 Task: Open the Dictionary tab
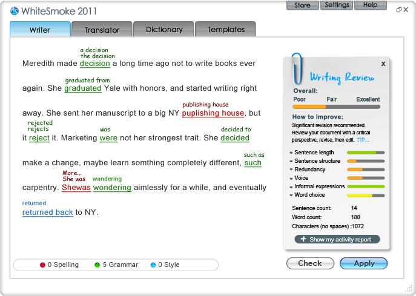[164, 29]
